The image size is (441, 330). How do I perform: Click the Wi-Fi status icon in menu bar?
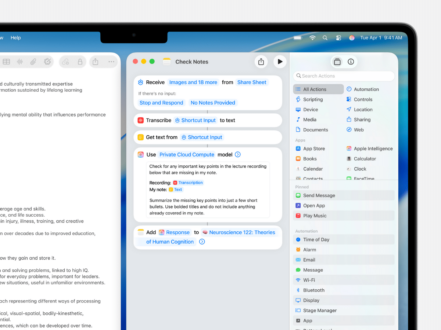coord(312,38)
